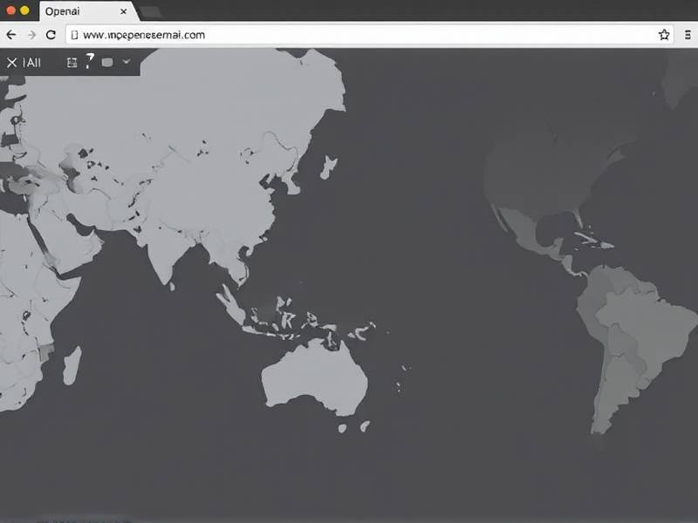Click Japan on the map

coord(328,166)
